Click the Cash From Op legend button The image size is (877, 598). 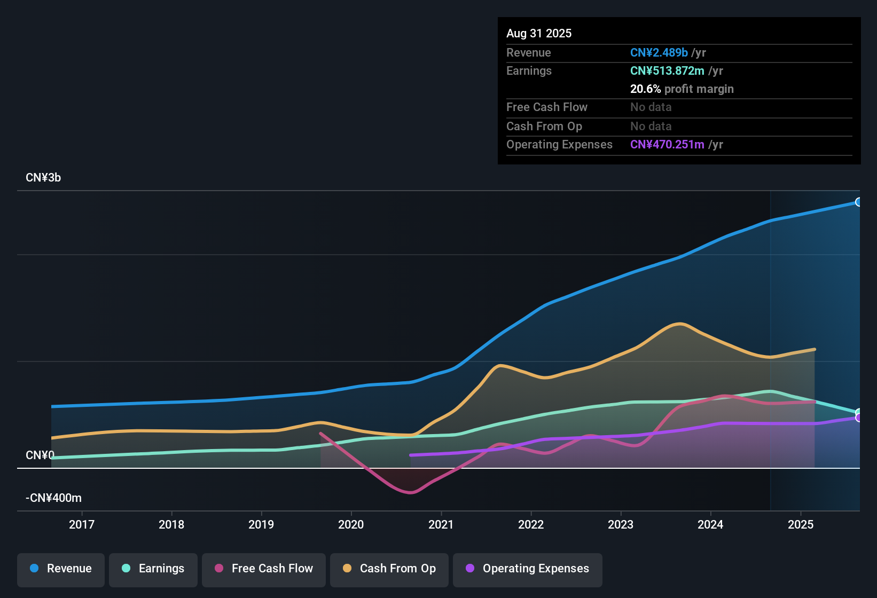389,569
